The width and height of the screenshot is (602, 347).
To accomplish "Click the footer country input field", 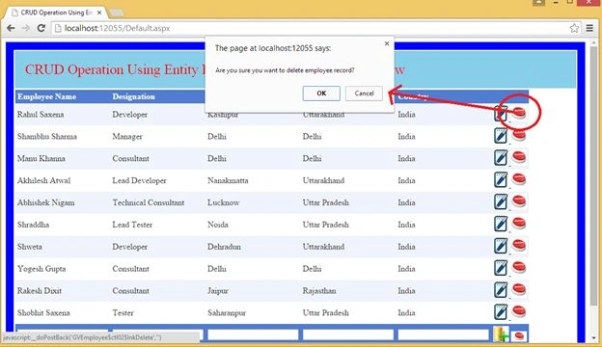I will tap(444, 334).
